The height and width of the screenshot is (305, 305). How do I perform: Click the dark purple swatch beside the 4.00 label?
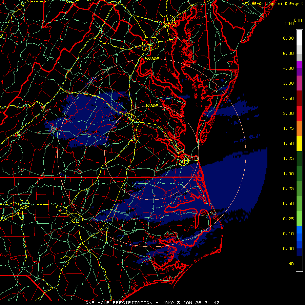coord(299,72)
